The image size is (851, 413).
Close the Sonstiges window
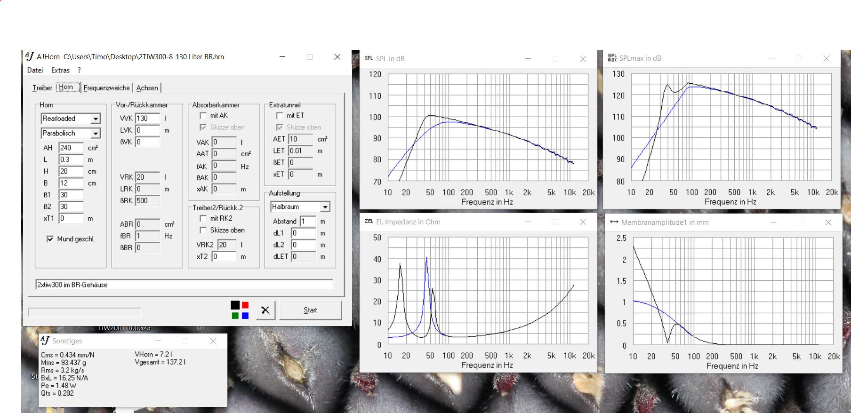click(213, 341)
